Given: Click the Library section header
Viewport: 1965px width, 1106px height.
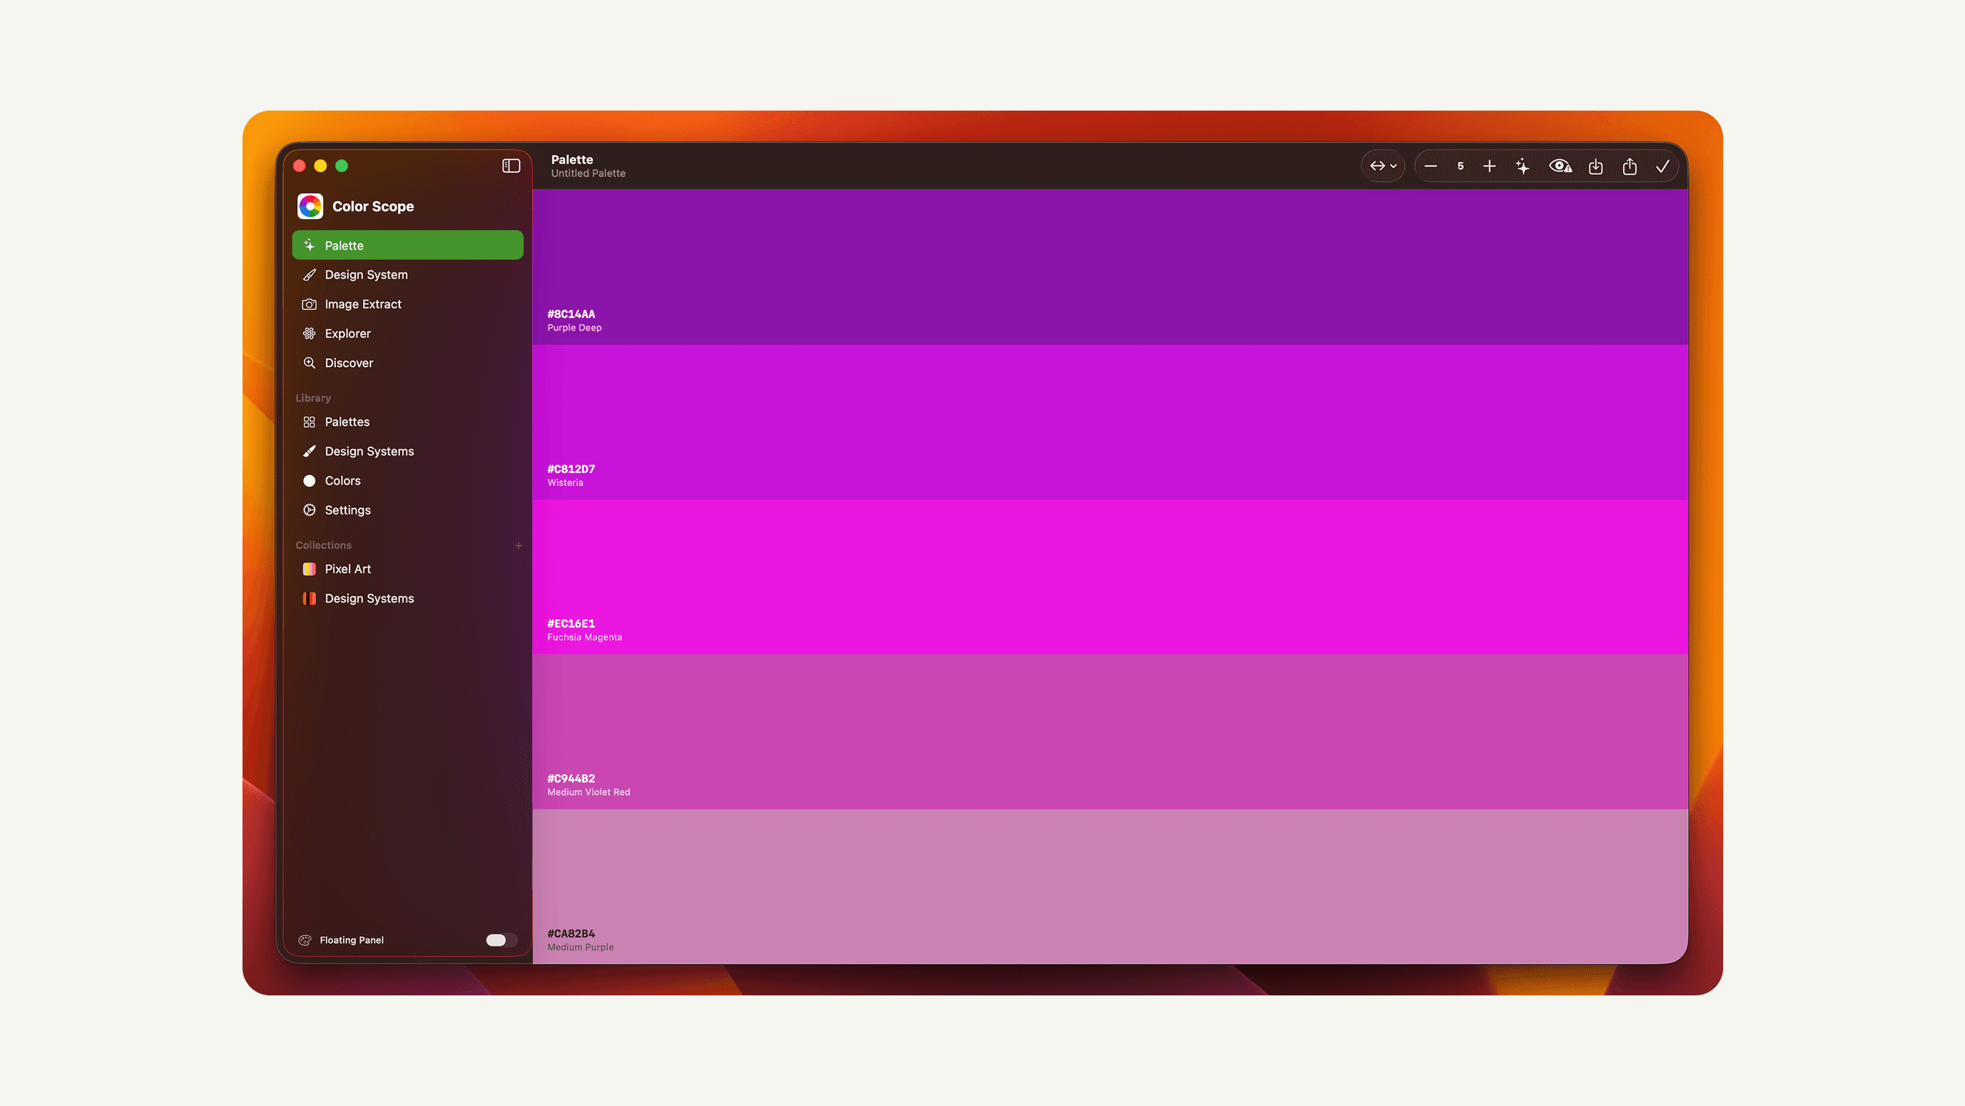Looking at the screenshot, I should [x=313, y=397].
